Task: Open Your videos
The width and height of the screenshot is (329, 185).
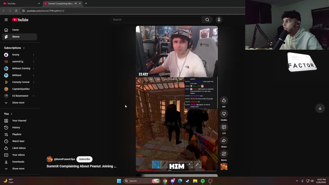Action: click(x=20, y=155)
